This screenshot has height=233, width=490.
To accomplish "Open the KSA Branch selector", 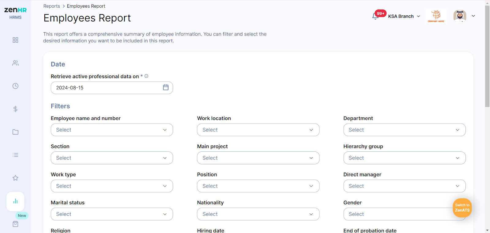I will pos(404,16).
